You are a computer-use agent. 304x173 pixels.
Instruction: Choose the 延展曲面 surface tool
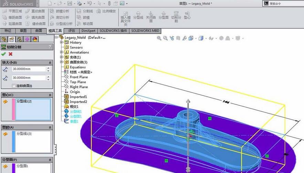click(12, 24)
